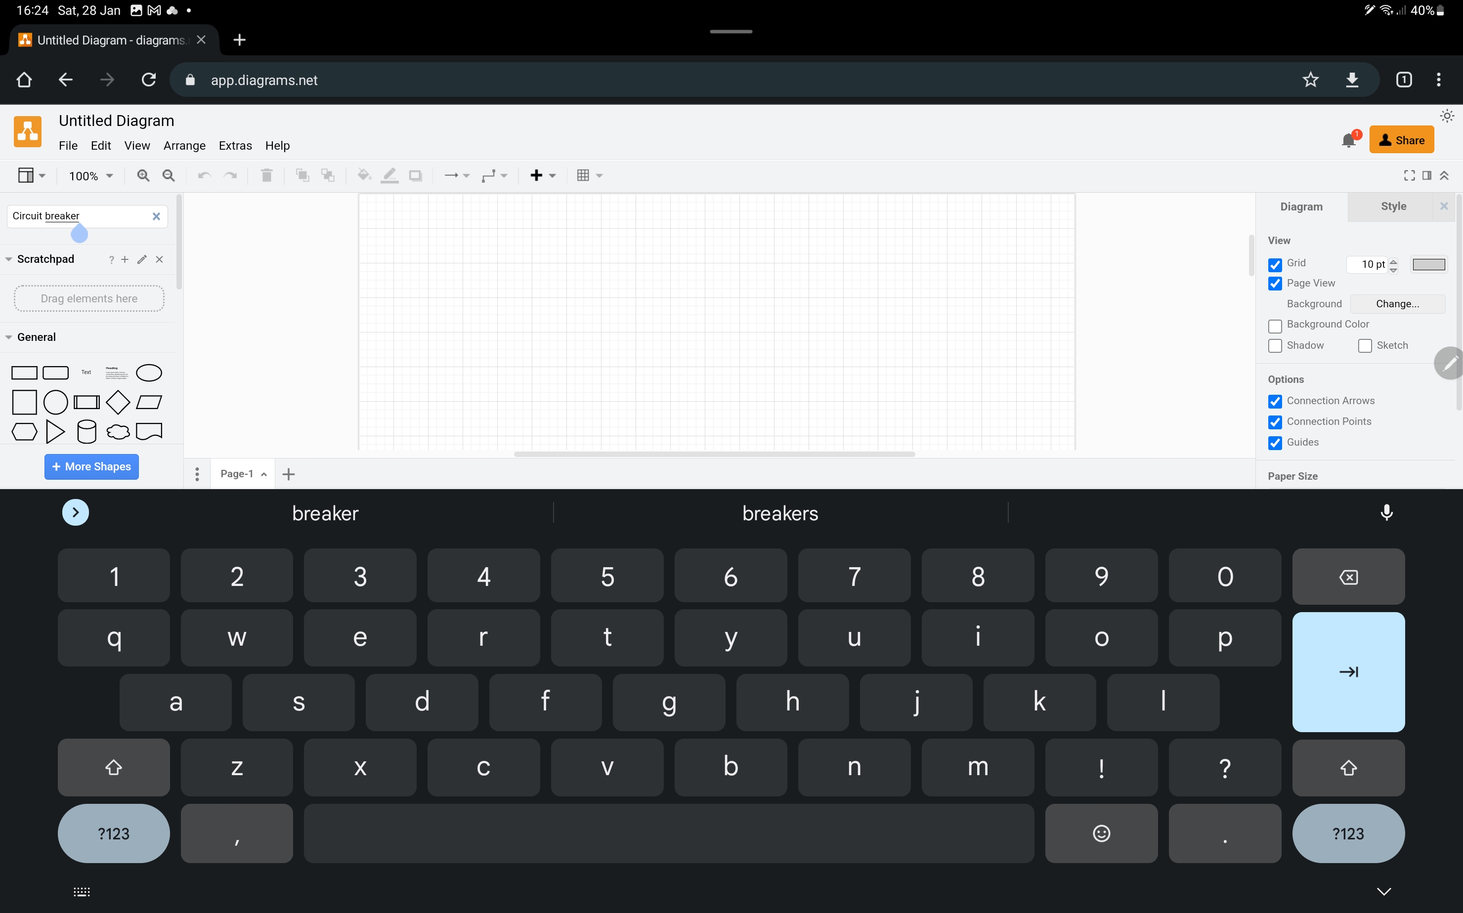The image size is (1463, 913).
Task: Click the delete (trash) toolbar icon
Action: click(x=266, y=175)
